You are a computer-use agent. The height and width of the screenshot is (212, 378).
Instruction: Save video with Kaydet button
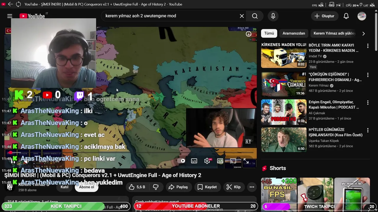click(x=207, y=187)
